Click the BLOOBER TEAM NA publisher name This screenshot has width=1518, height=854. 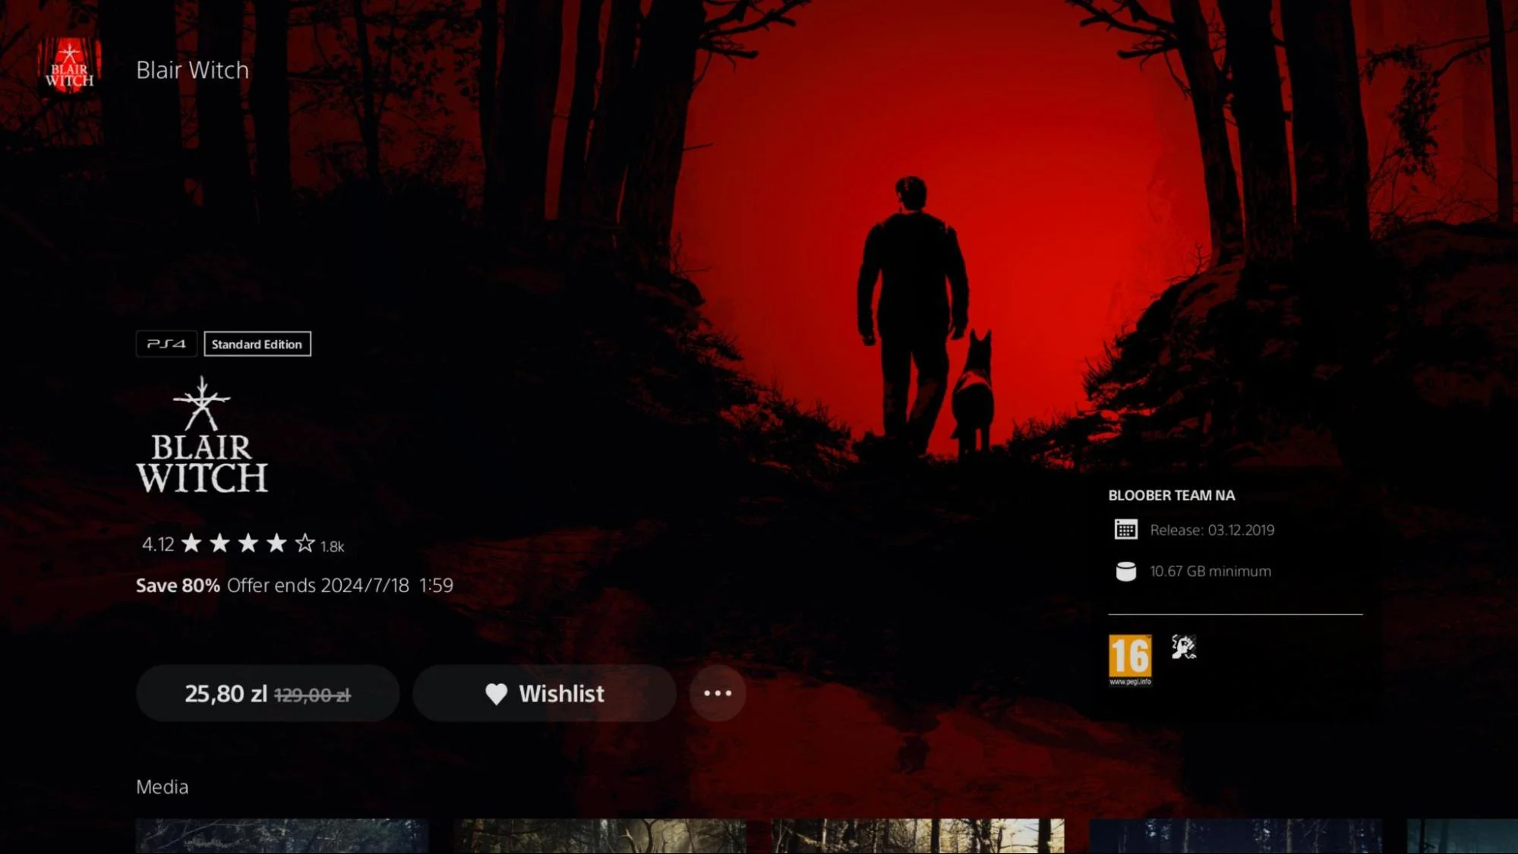[x=1172, y=496]
